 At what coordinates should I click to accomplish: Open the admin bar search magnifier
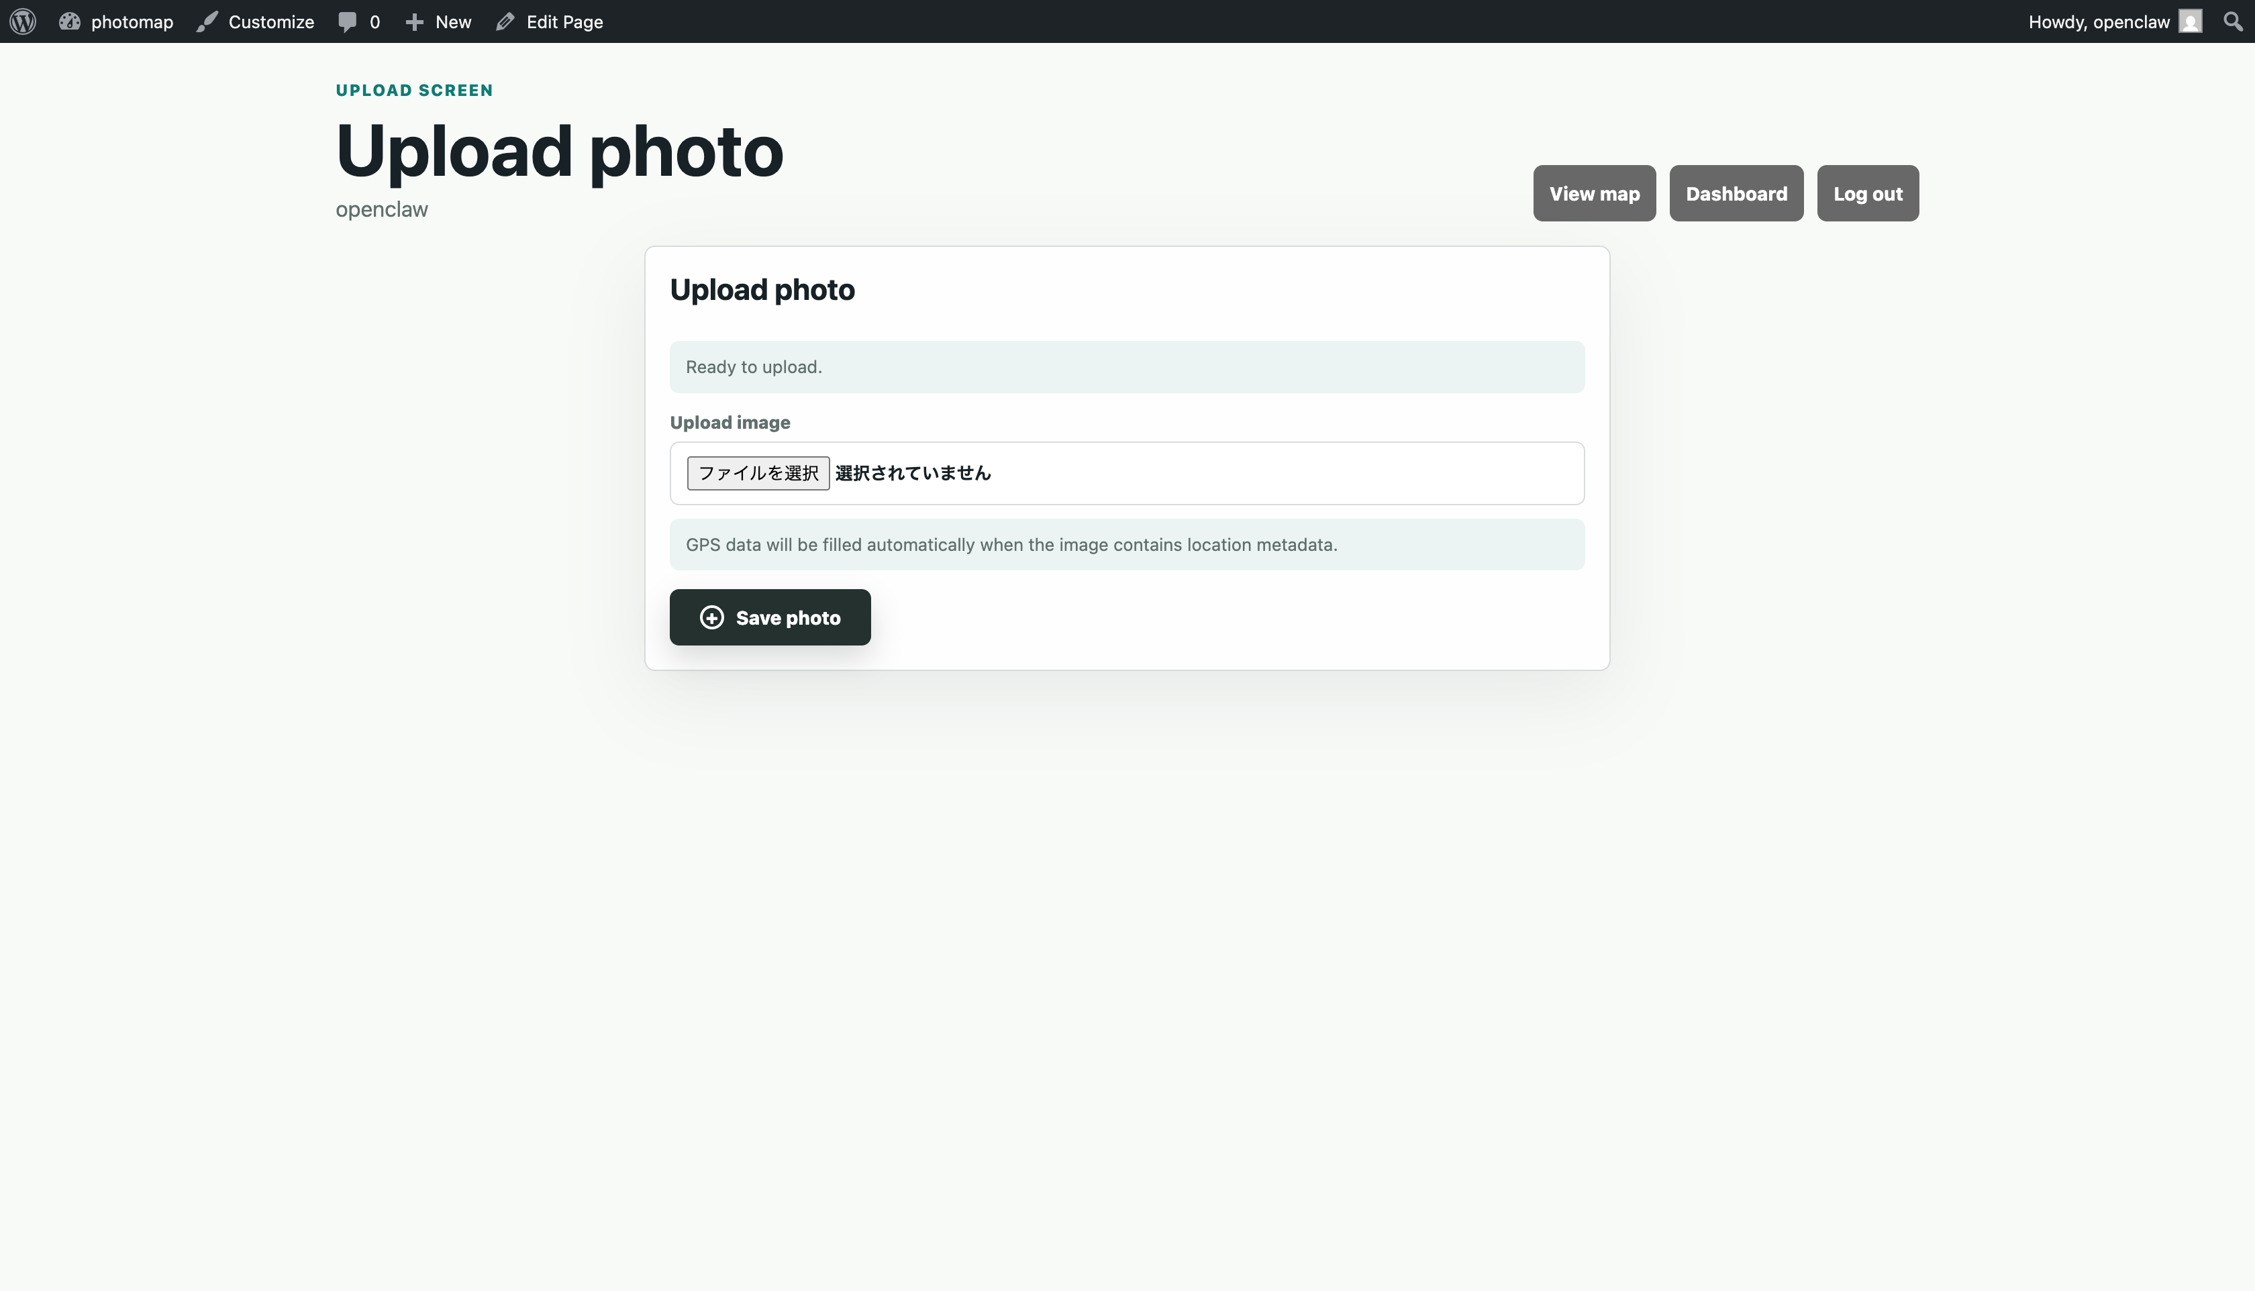[x=2234, y=21]
